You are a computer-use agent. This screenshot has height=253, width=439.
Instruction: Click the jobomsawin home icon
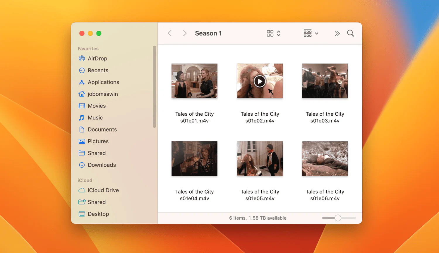tap(82, 94)
